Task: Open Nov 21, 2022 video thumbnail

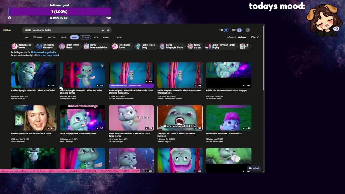Action: (x=180, y=75)
